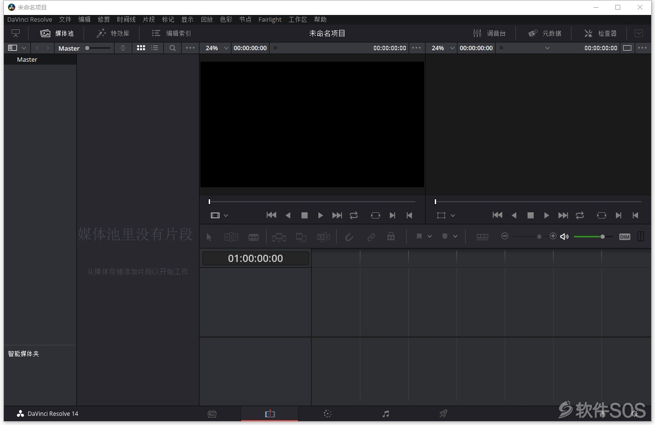This screenshot has width=655, height=425.
Task: Toggle the magnet Snapping icon
Action: [349, 237]
